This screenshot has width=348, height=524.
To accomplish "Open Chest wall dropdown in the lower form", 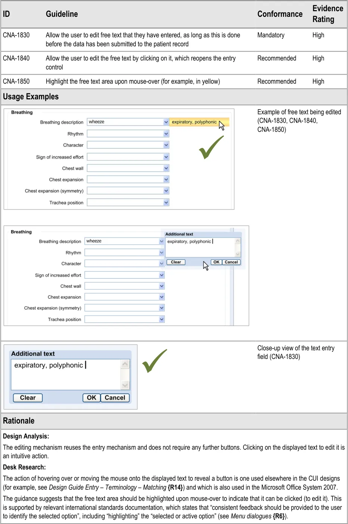I will pyautogui.click(x=162, y=286).
